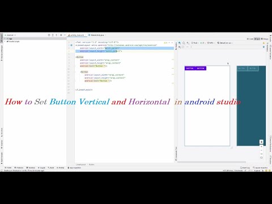Open the Android project view dropdown
This screenshot has width=272, height=204.
[10, 35]
